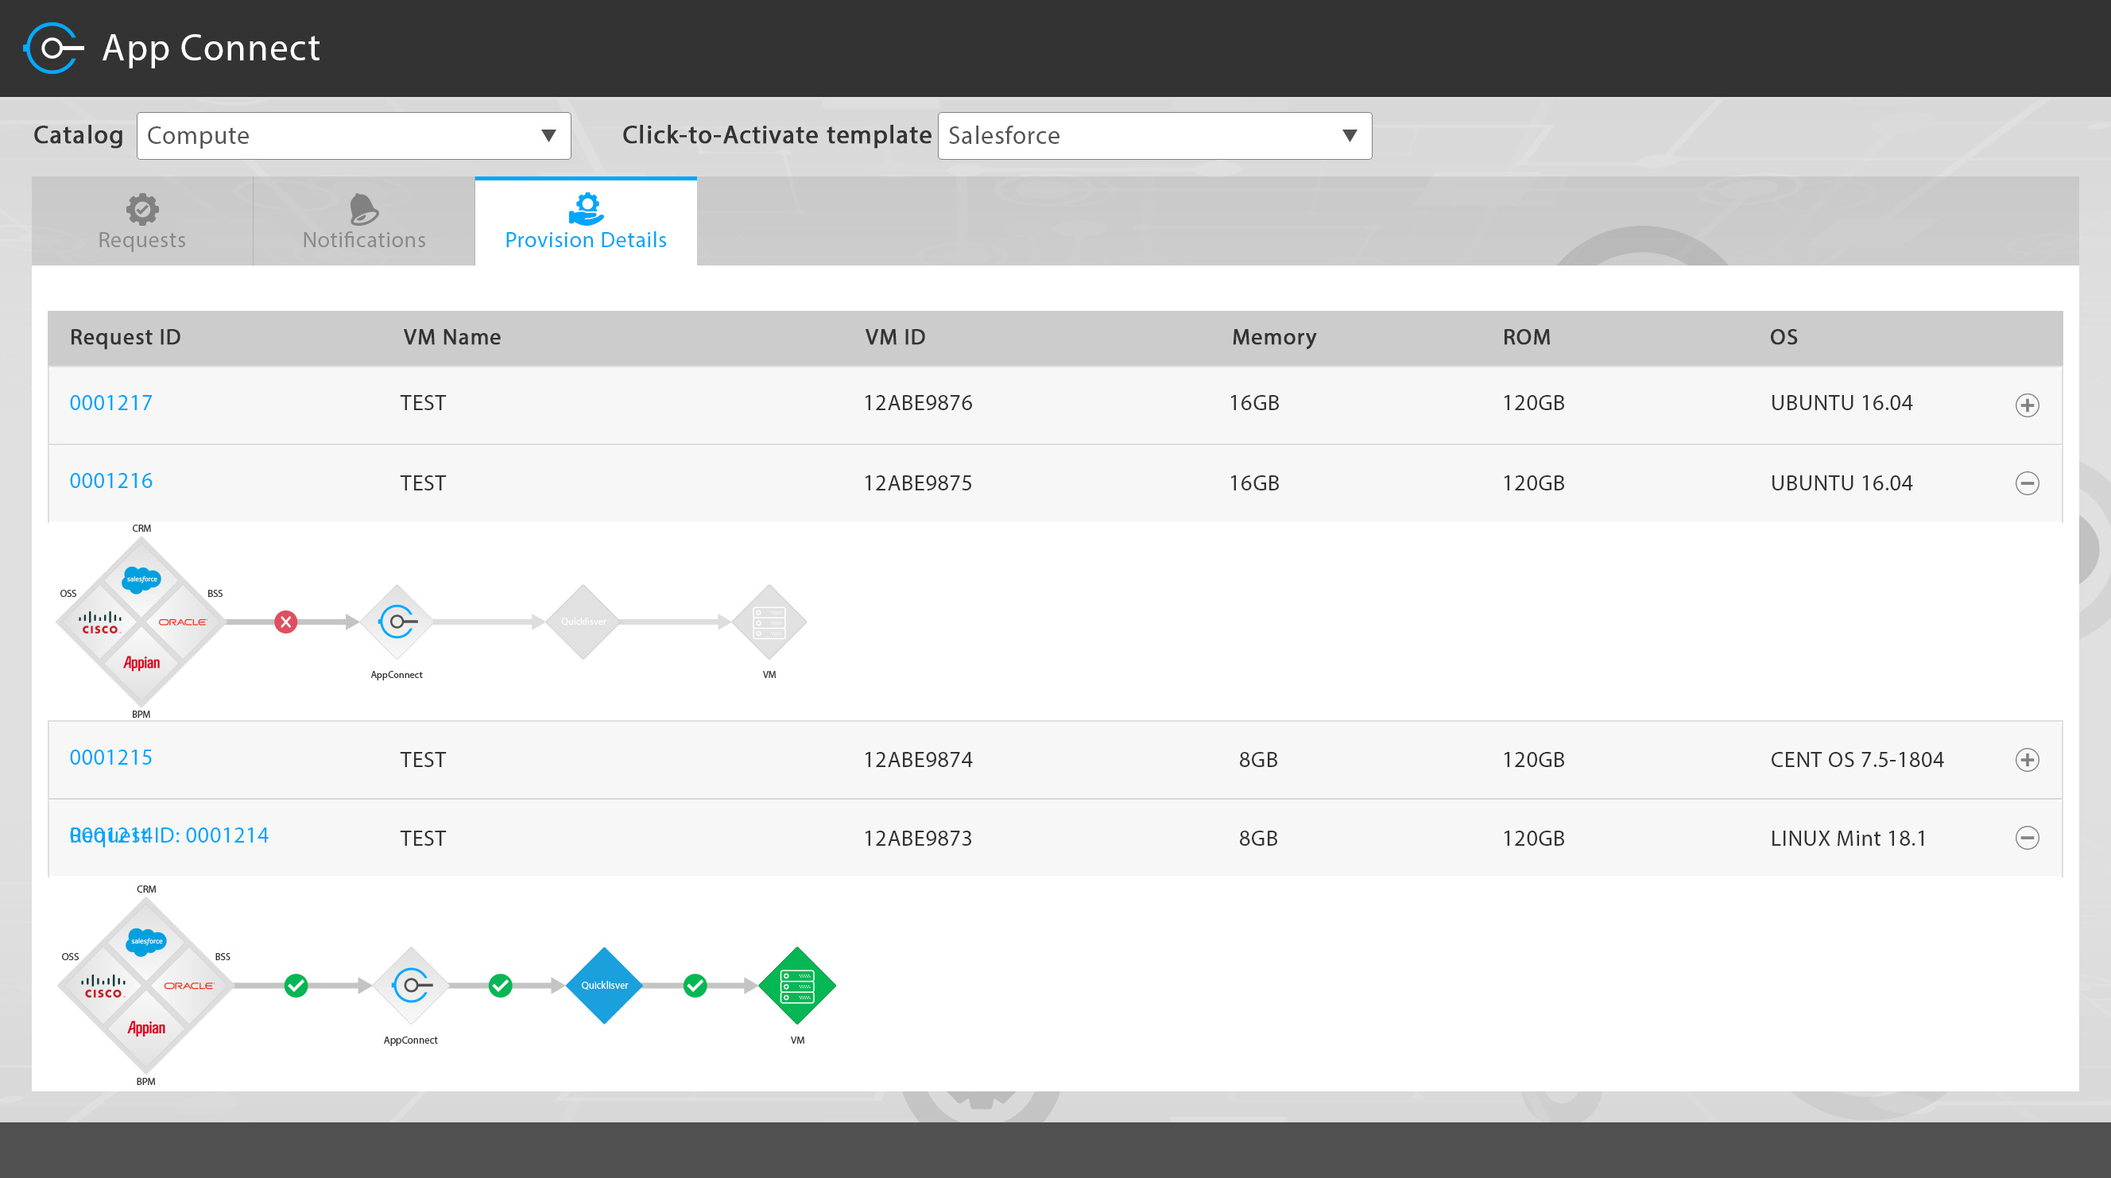Collapse the LINUX Mint 18.1 row

tap(2027, 837)
